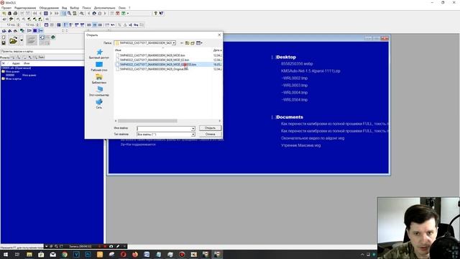This screenshot has width=460, height=259.
Task: Open Mail from the taskbar
Action: coord(52,254)
